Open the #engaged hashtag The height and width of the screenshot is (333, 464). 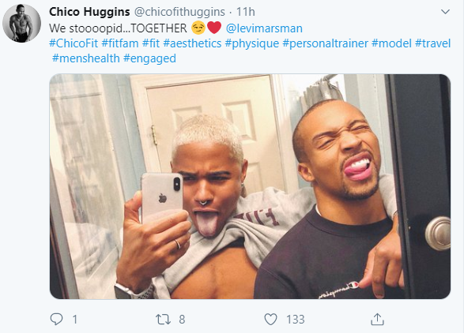(149, 58)
